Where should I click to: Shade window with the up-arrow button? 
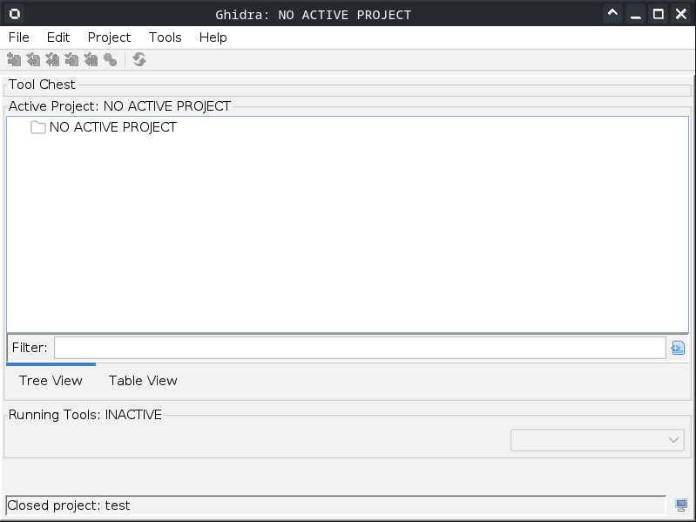pyautogui.click(x=613, y=14)
